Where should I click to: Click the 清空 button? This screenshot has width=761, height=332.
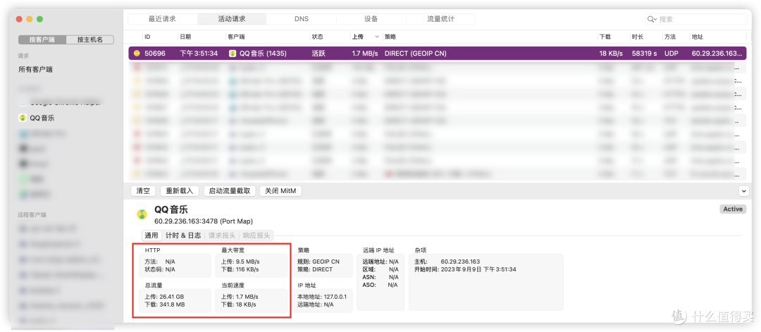pyautogui.click(x=143, y=191)
